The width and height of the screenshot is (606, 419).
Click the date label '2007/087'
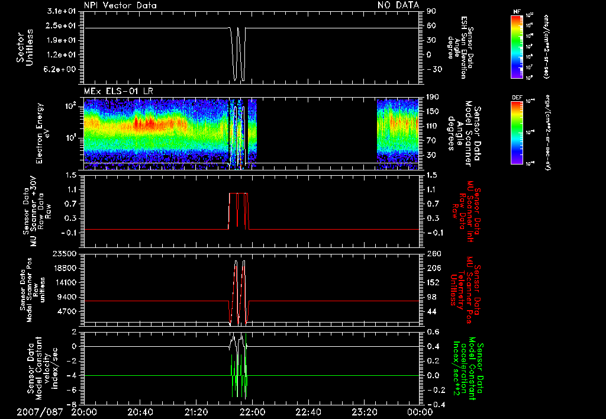click(40, 412)
